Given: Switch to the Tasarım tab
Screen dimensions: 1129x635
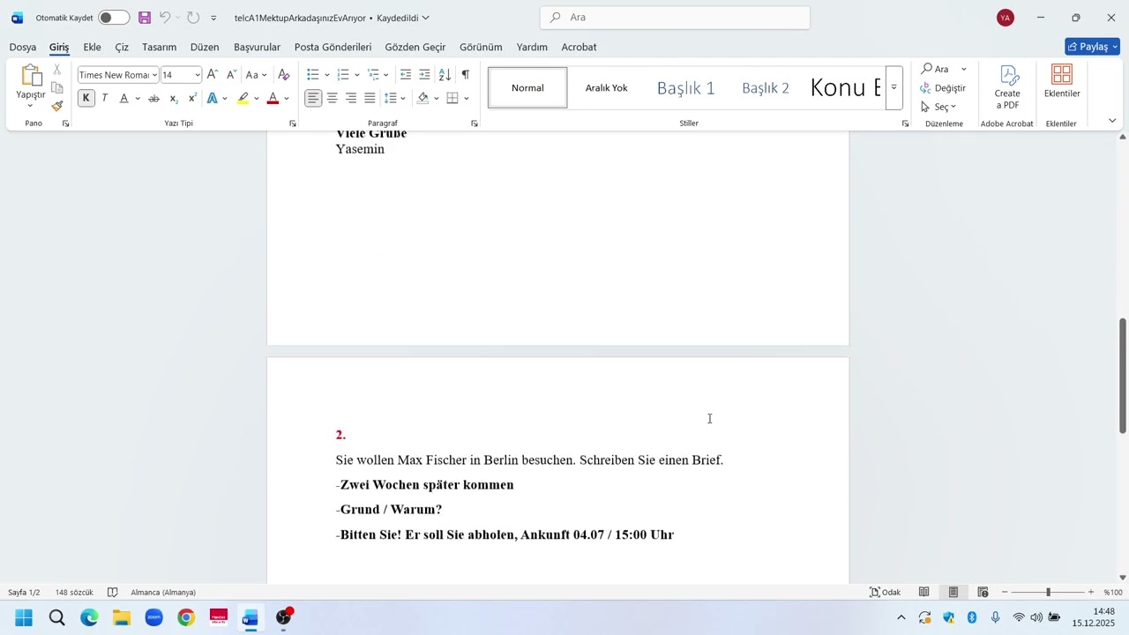Looking at the screenshot, I should pos(160,47).
